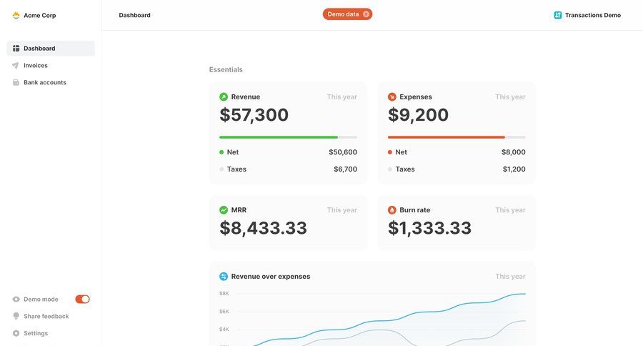Change Burn rate card This year period
The width and height of the screenshot is (643, 346).
[510, 209]
